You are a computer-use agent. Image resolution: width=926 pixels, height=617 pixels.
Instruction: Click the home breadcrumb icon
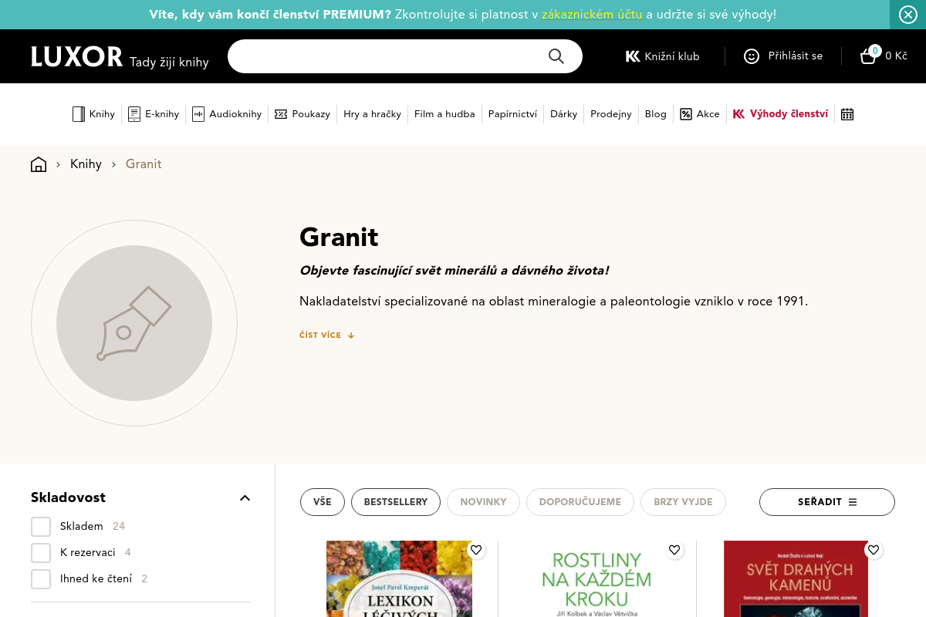(39, 164)
